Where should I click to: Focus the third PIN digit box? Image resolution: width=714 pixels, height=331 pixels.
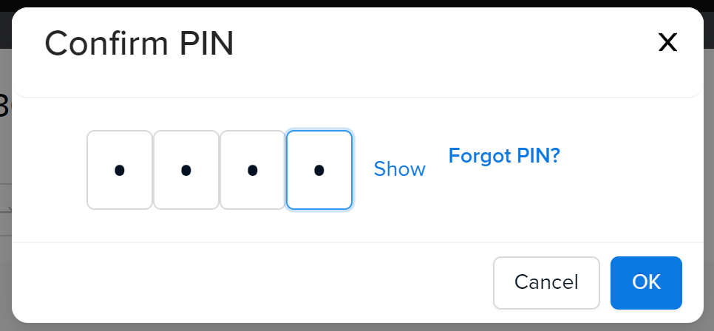click(253, 170)
